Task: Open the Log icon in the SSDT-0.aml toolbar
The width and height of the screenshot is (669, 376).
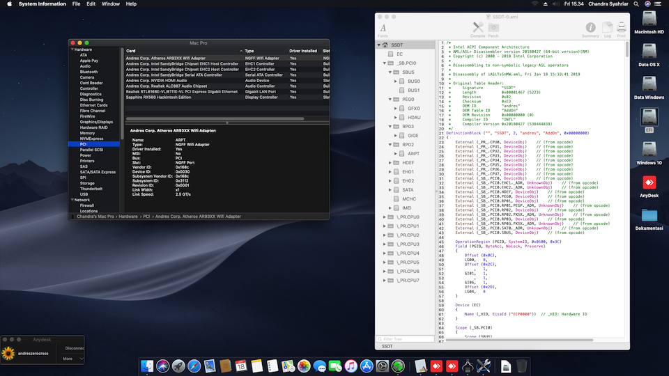Action: [608, 28]
